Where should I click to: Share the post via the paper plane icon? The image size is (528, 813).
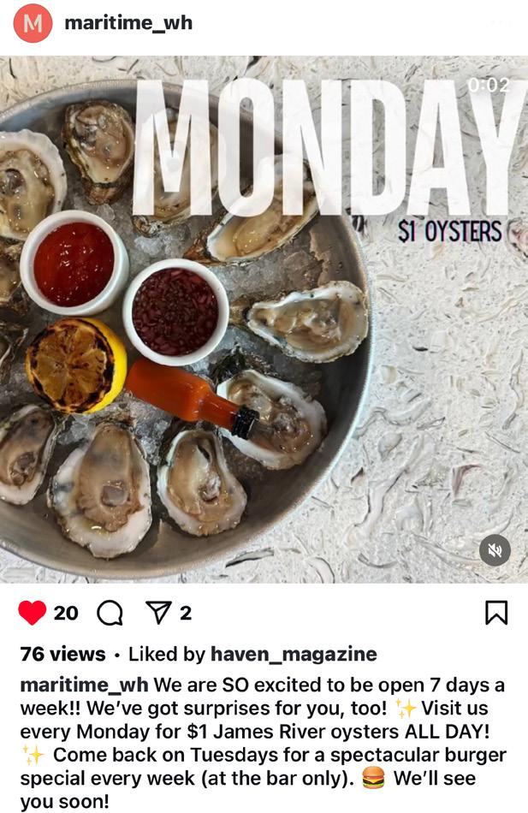point(158,613)
